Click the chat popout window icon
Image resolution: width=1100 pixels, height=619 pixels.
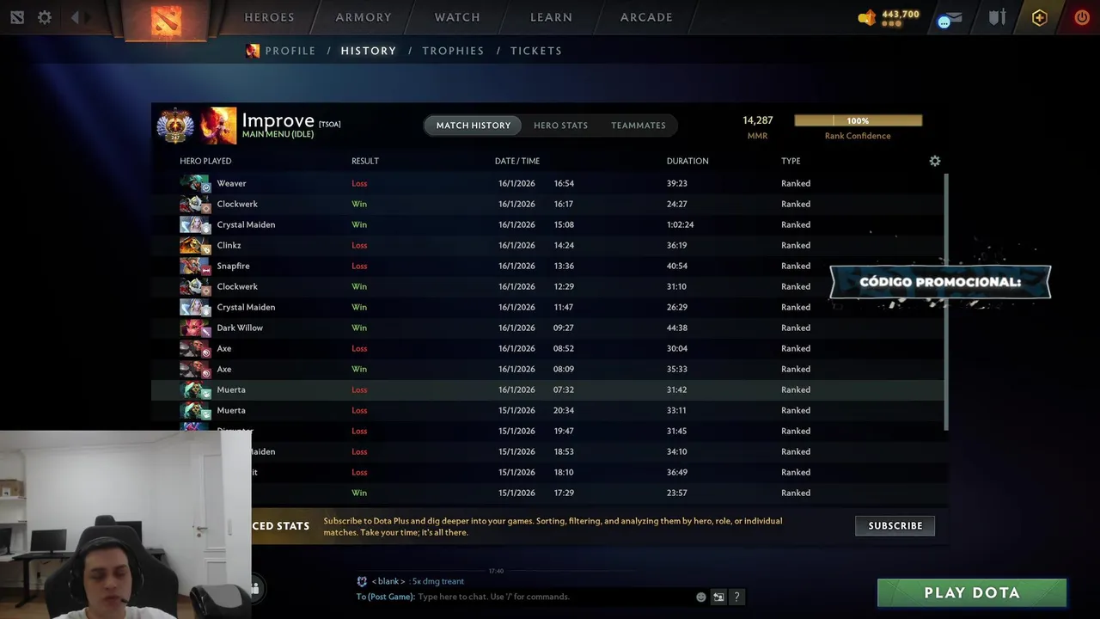tap(718, 597)
